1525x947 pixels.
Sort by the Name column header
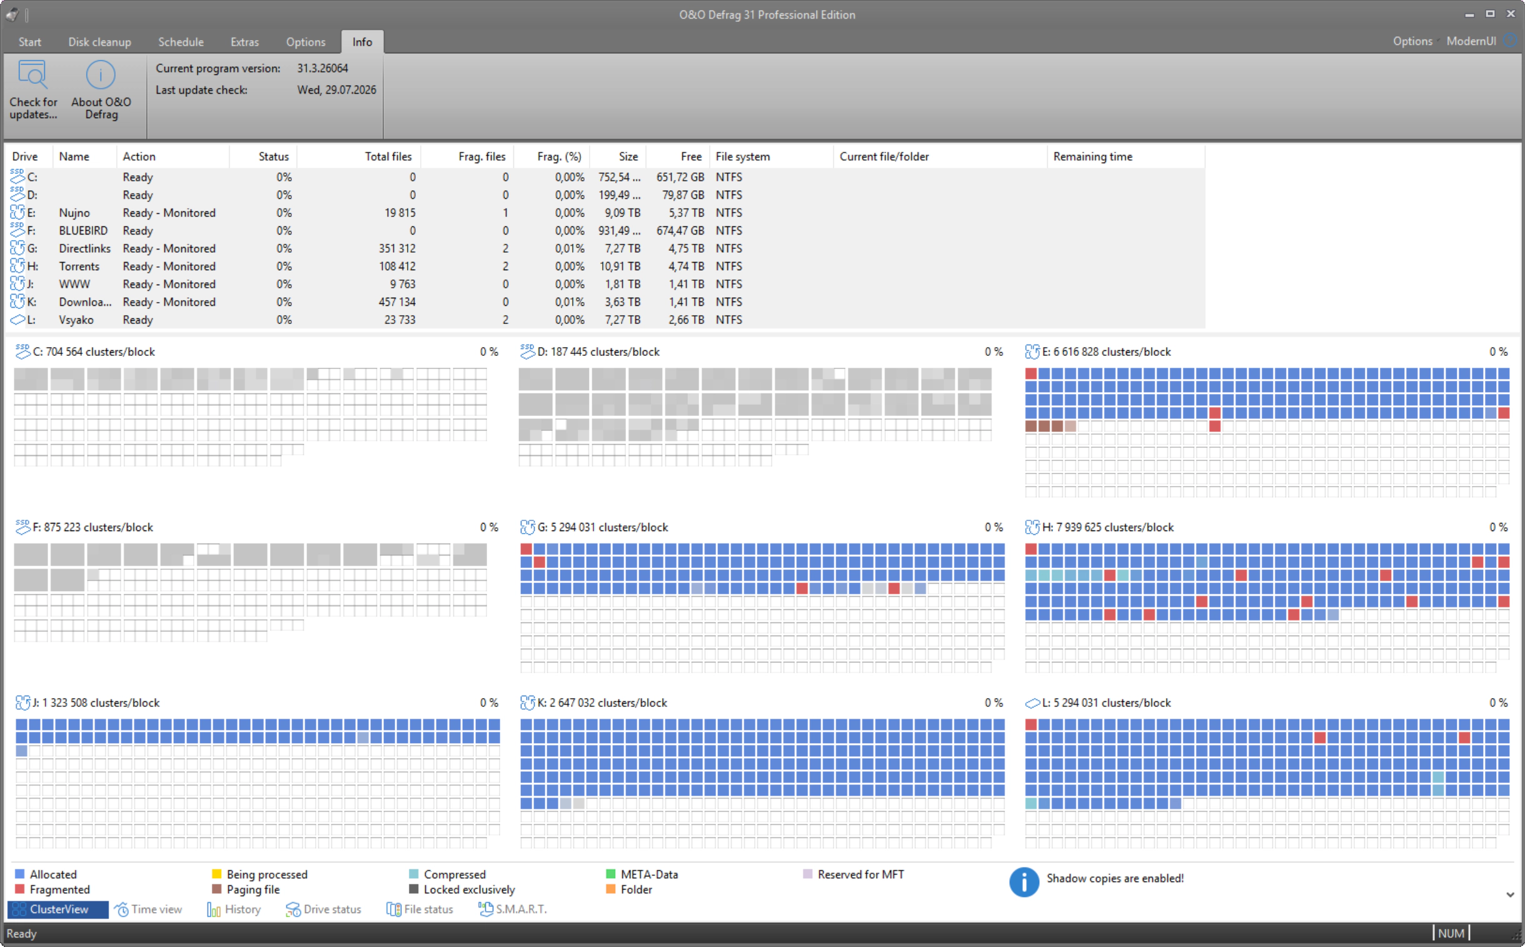click(x=84, y=156)
